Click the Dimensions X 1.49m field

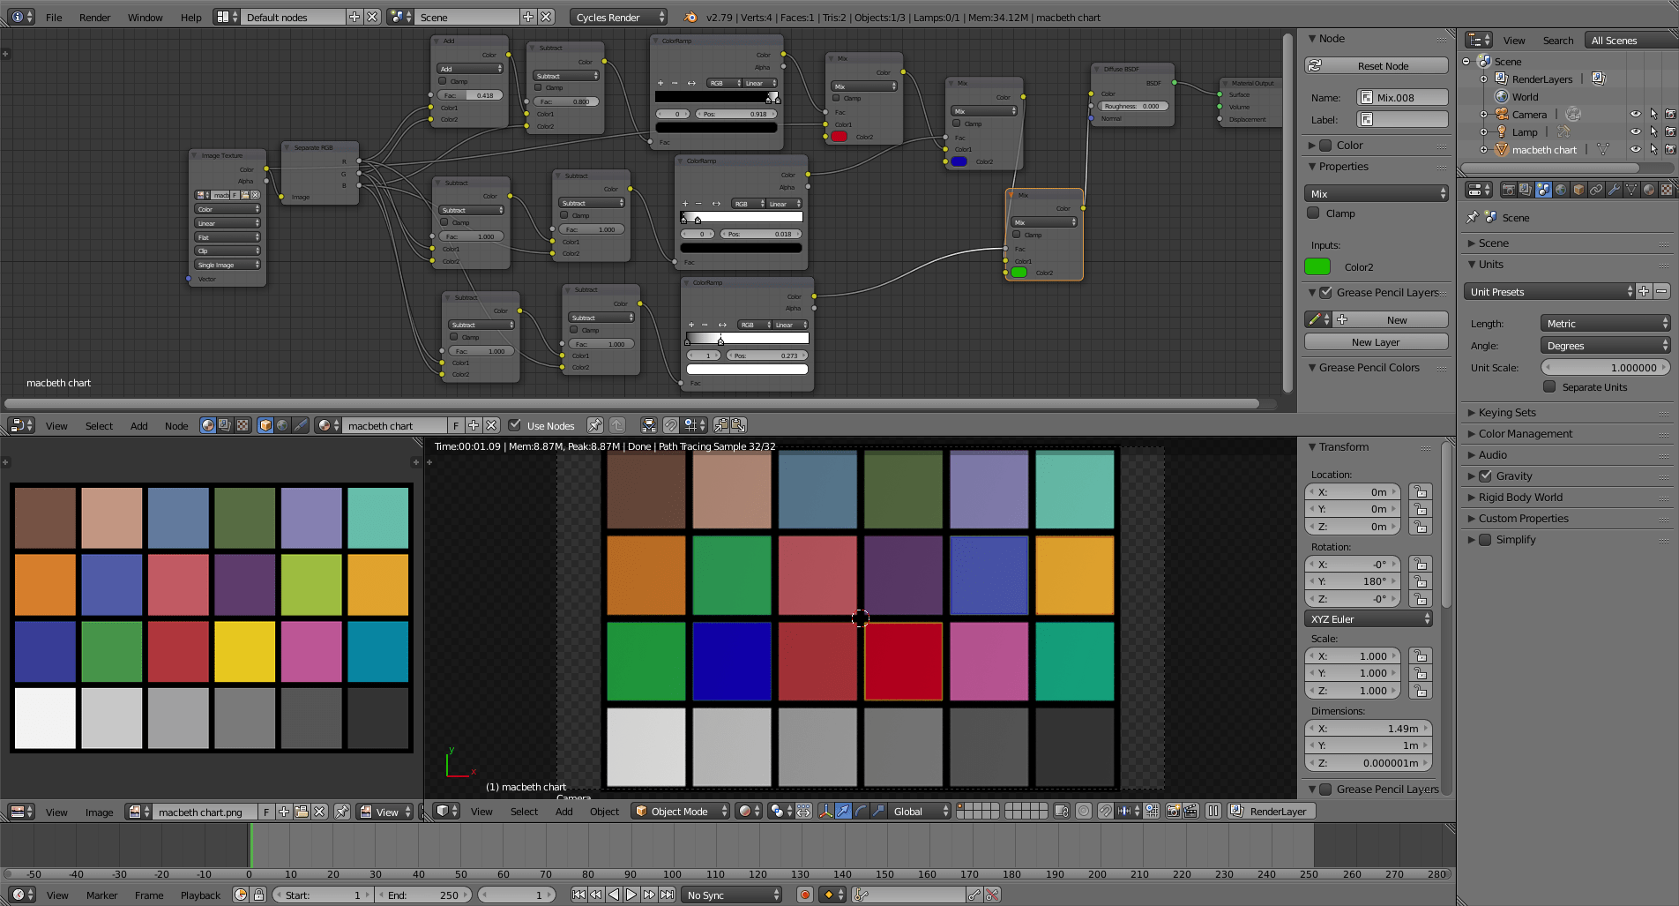tap(1368, 728)
